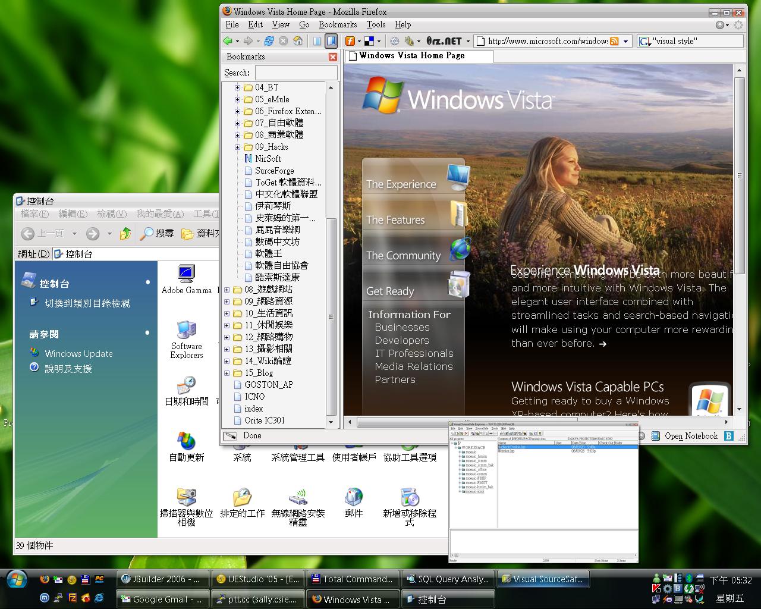Click The Community link on Vista page
The image size is (761, 609).
pos(404,256)
